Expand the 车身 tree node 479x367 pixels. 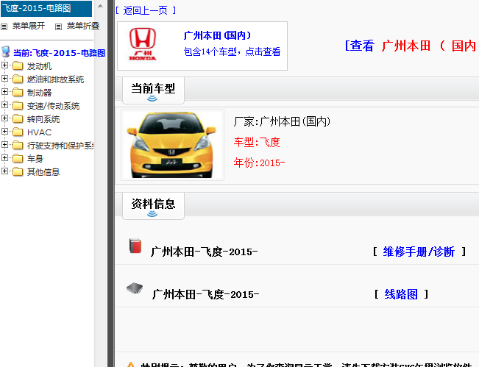[x=4, y=157]
